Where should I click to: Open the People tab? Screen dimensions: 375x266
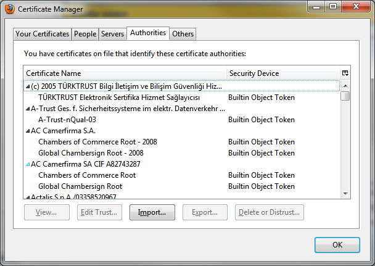click(x=85, y=34)
